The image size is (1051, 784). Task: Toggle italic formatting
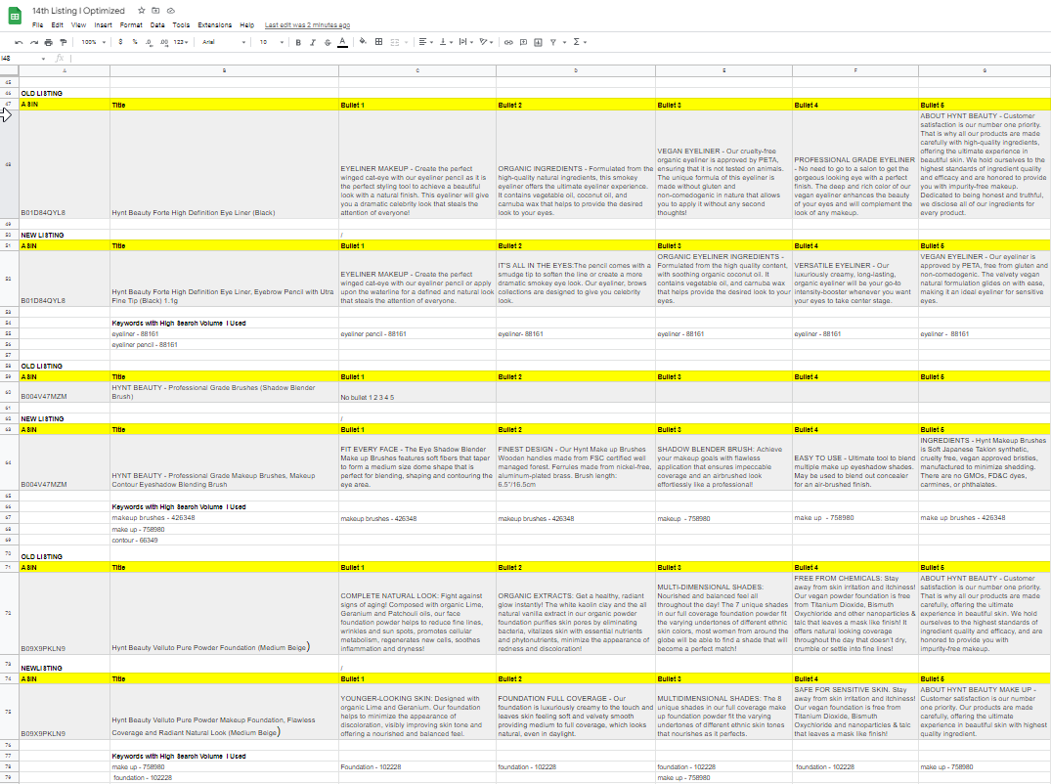[x=312, y=42]
